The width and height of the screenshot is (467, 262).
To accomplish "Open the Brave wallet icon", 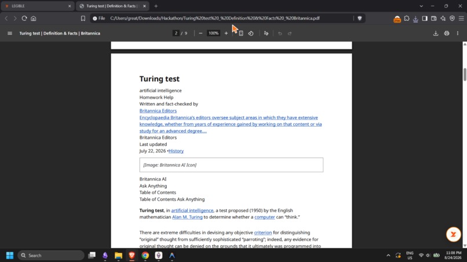I will click(x=433, y=19).
